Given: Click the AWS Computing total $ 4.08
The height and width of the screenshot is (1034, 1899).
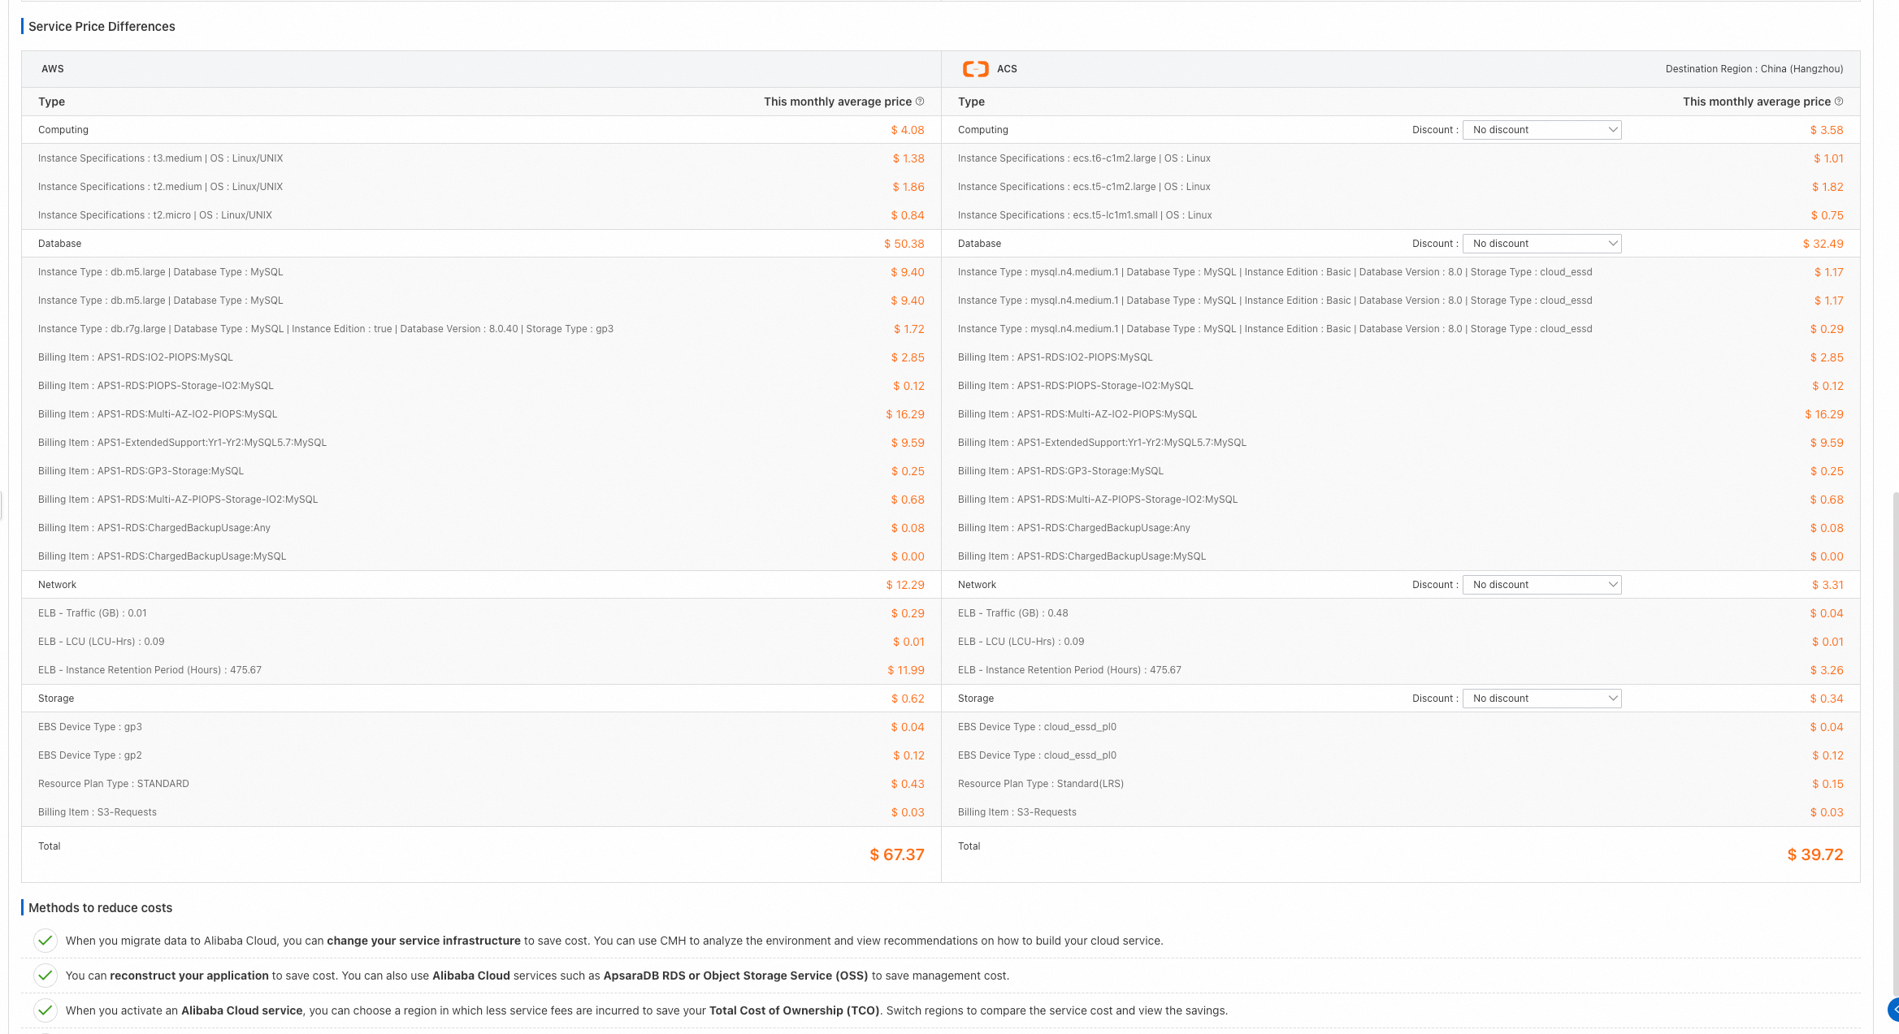Looking at the screenshot, I should (908, 130).
